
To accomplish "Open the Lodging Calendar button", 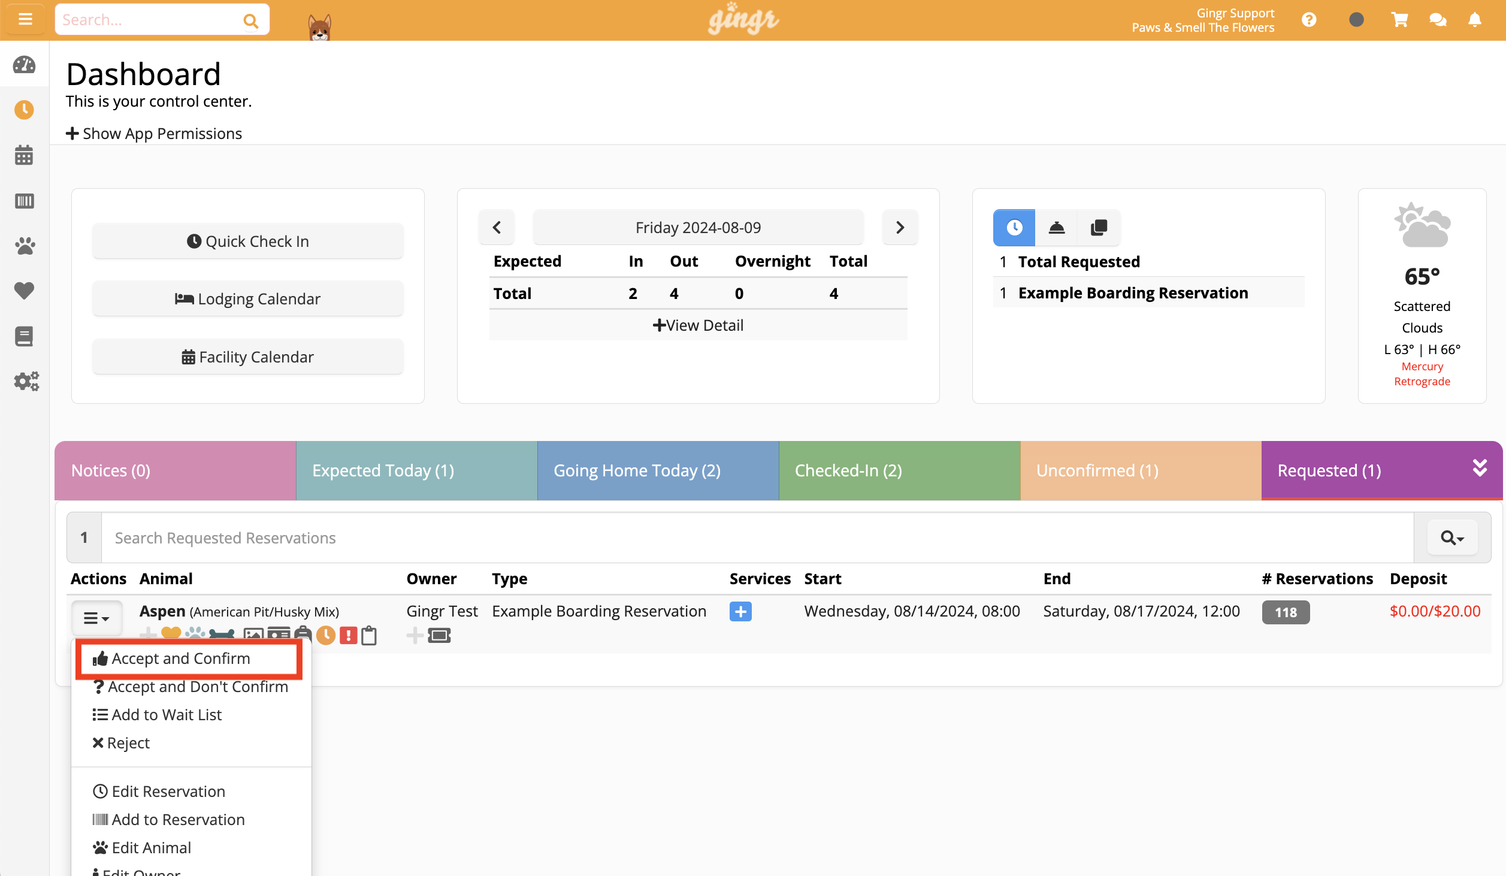I will click(x=247, y=298).
